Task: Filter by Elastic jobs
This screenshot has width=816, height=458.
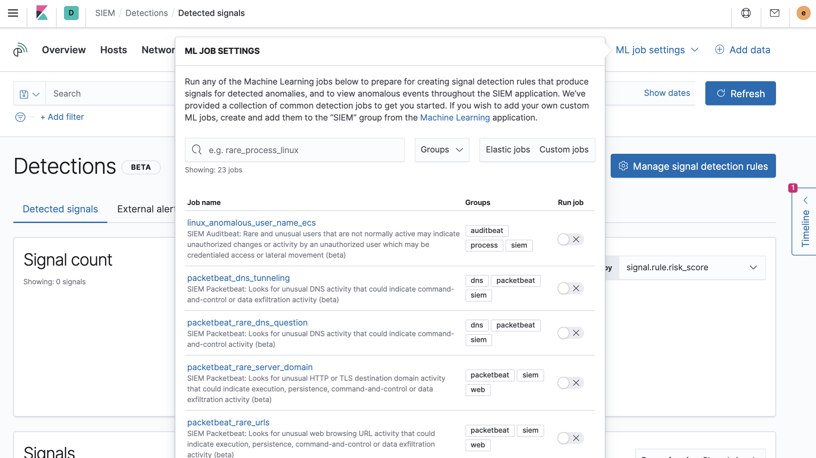Action: 508,150
